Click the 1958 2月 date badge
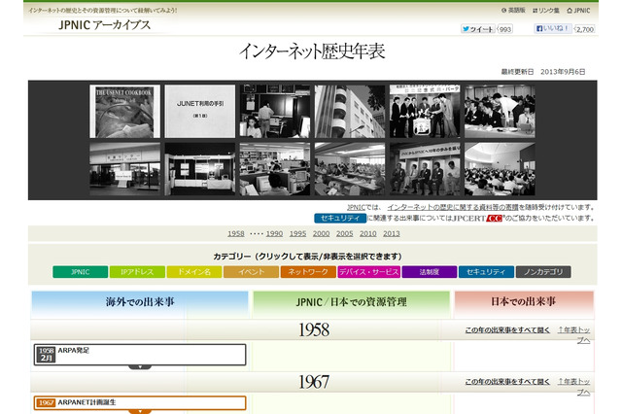 pyautogui.click(x=46, y=355)
